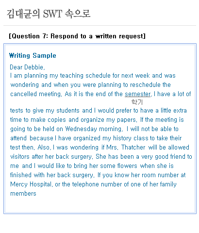Click the word flowers in the letter
The image size is (199, 233).
point(127,166)
